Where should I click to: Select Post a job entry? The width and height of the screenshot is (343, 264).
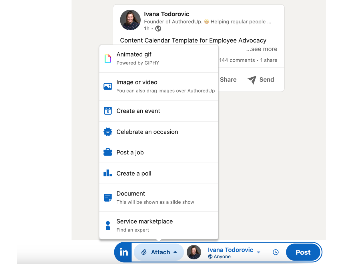[x=159, y=152]
